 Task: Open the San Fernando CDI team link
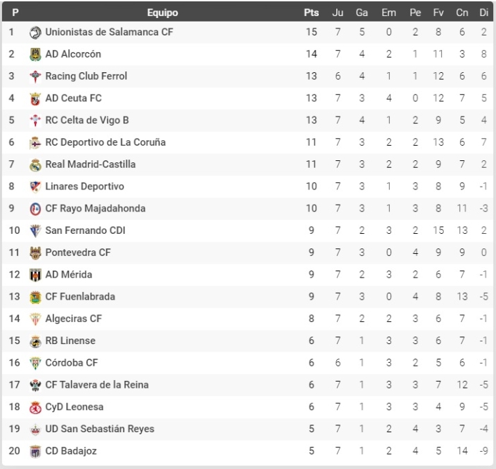[x=85, y=230]
